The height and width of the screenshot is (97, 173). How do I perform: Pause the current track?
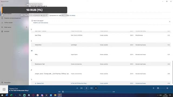pyautogui.click(x=86, y=88)
